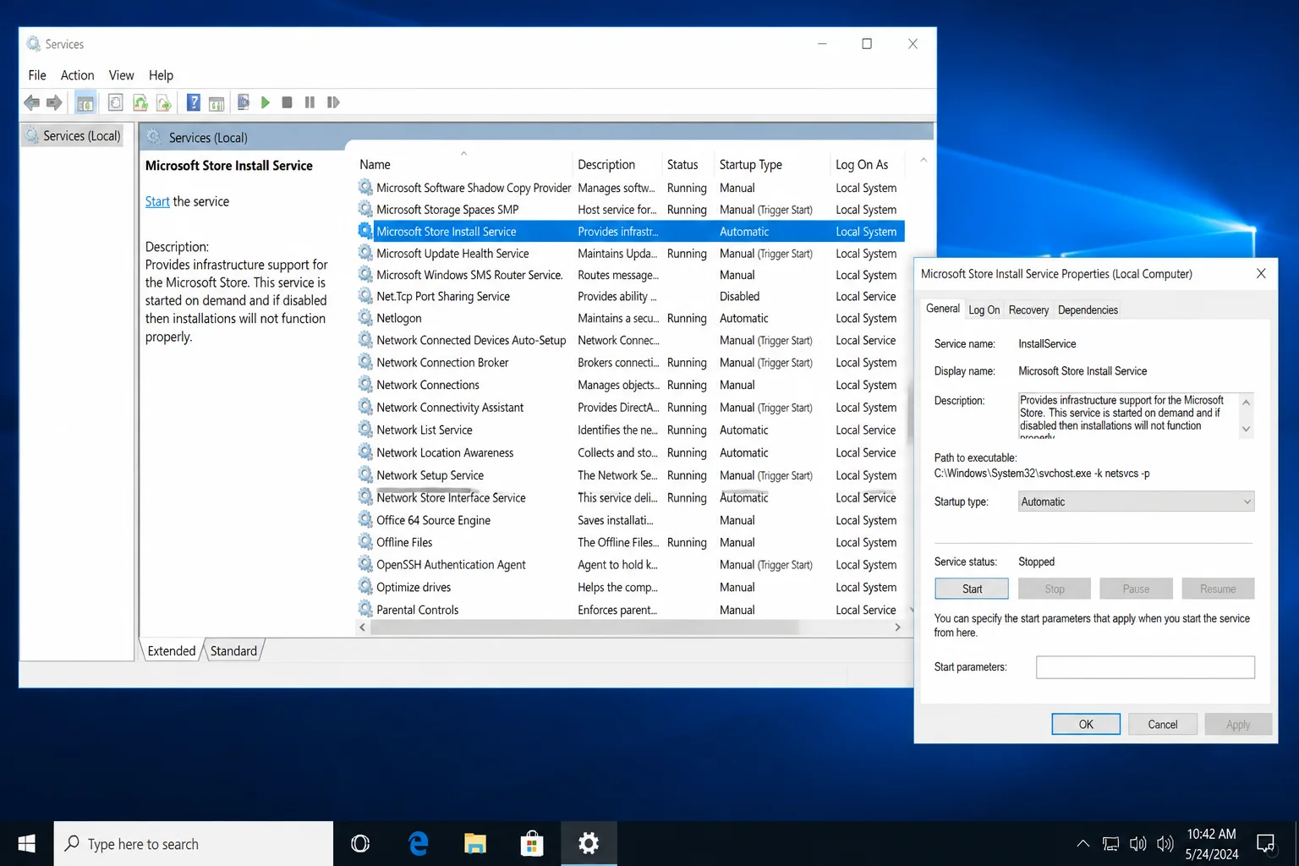Viewport: 1299px width, 866px height.
Task: Sort by the Log On As column header
Action: click(868, 164)
